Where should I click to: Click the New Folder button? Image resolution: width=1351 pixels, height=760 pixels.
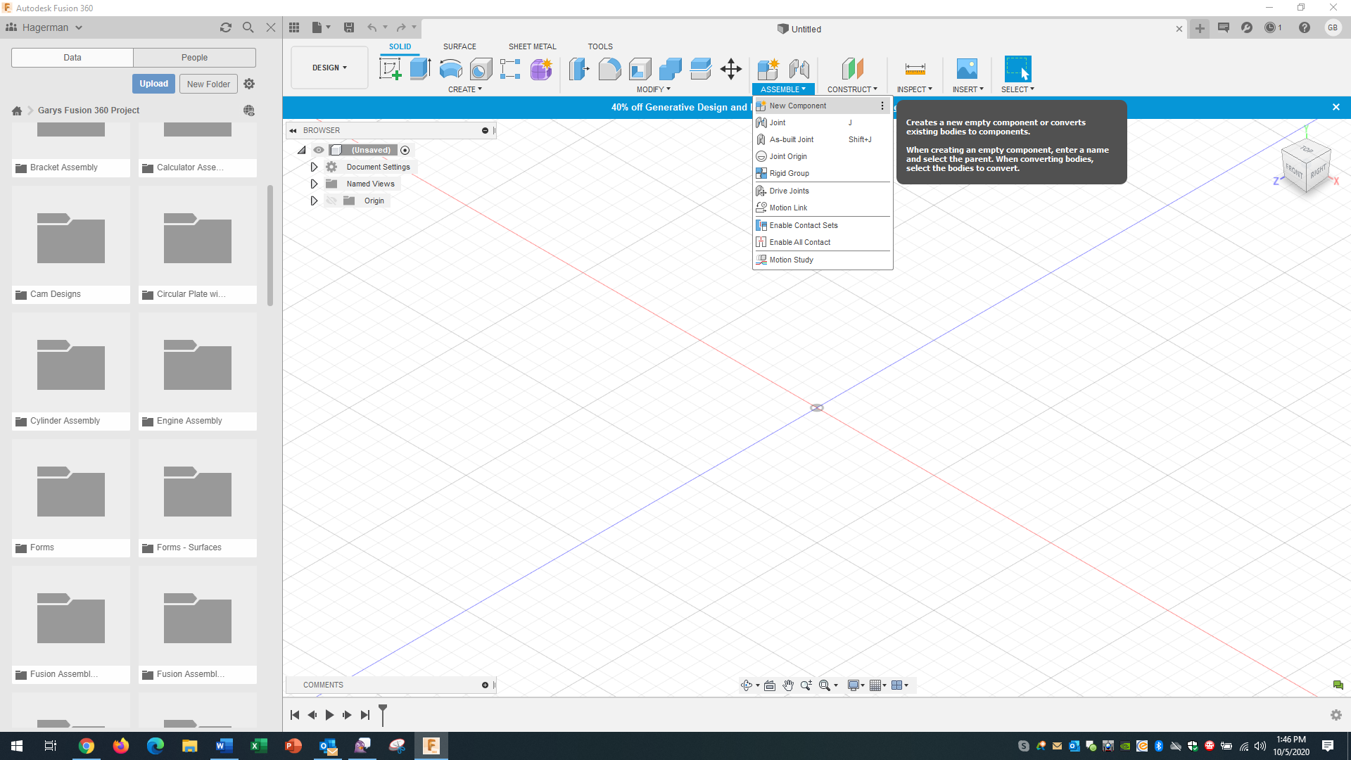[x=208, y=83]
